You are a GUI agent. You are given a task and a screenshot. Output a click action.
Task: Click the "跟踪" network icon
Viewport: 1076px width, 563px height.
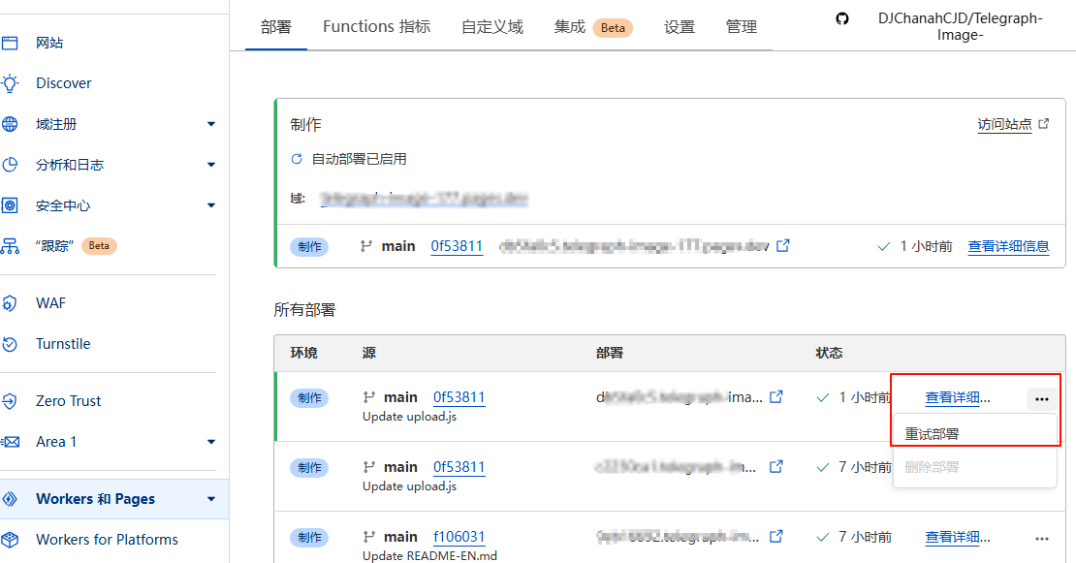tap(10, 246)
